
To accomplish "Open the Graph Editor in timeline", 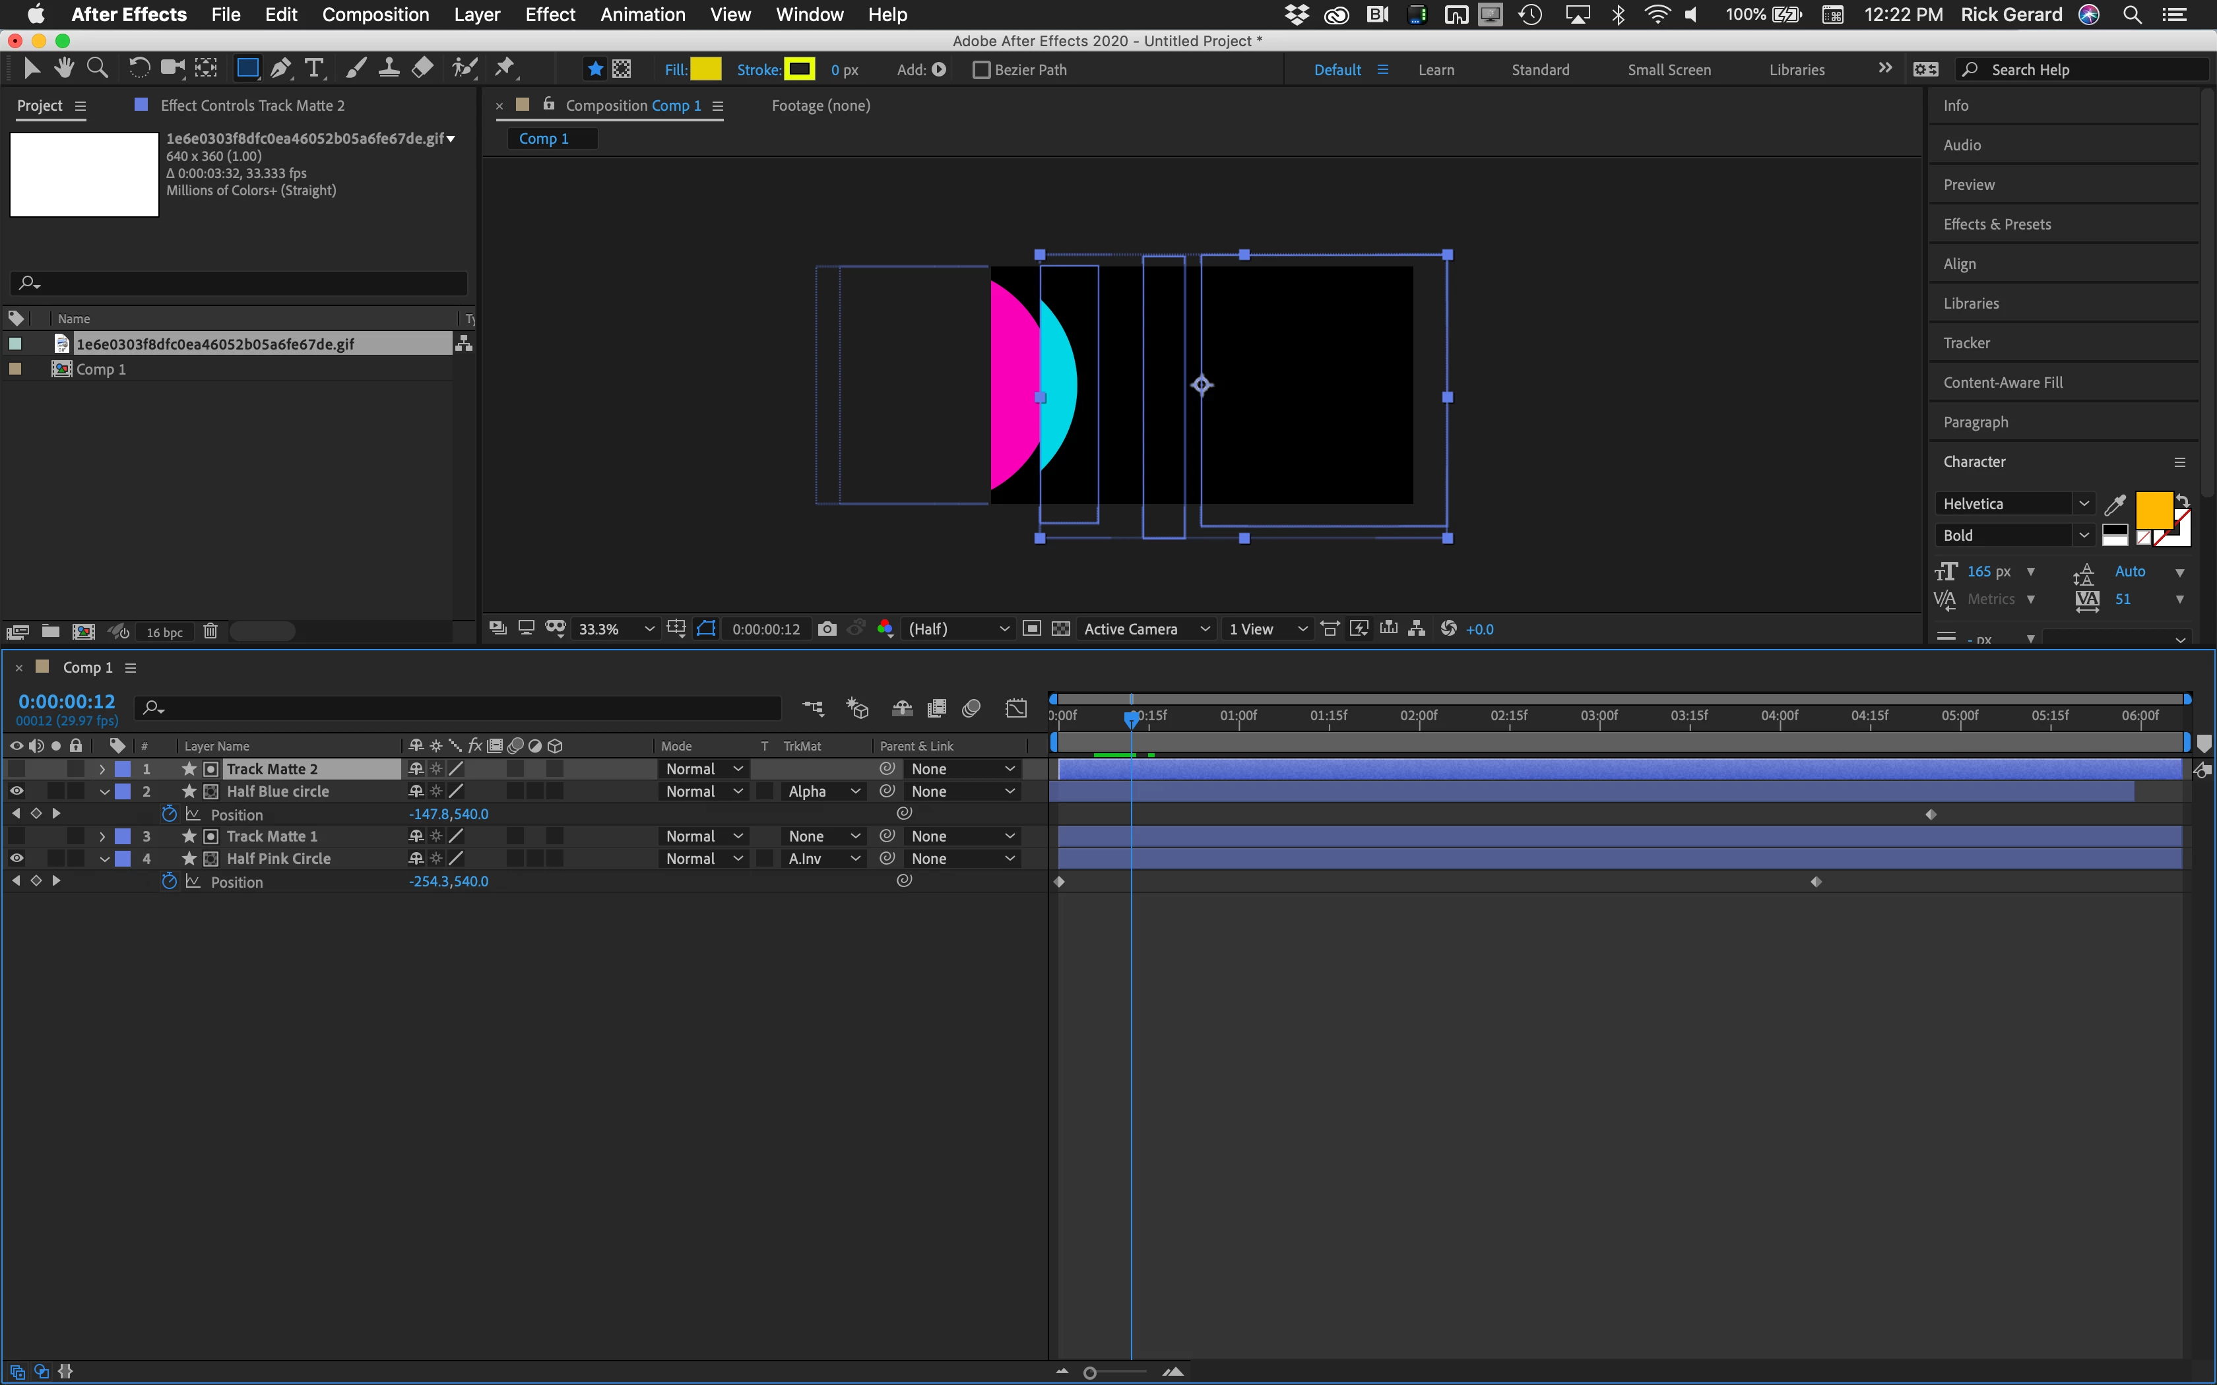I will [1016, 708].
